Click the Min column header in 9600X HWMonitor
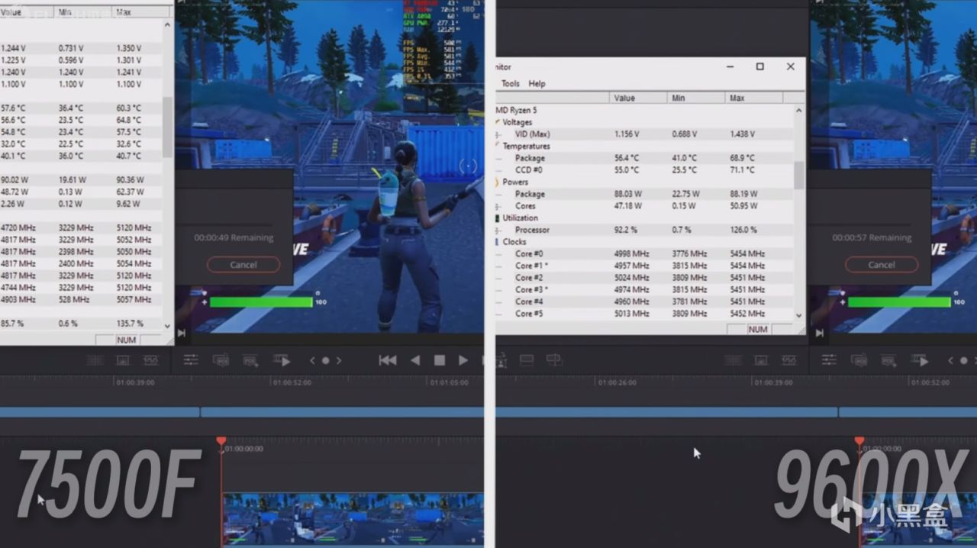Screen dimensions: 977x548 coord(696,98)
